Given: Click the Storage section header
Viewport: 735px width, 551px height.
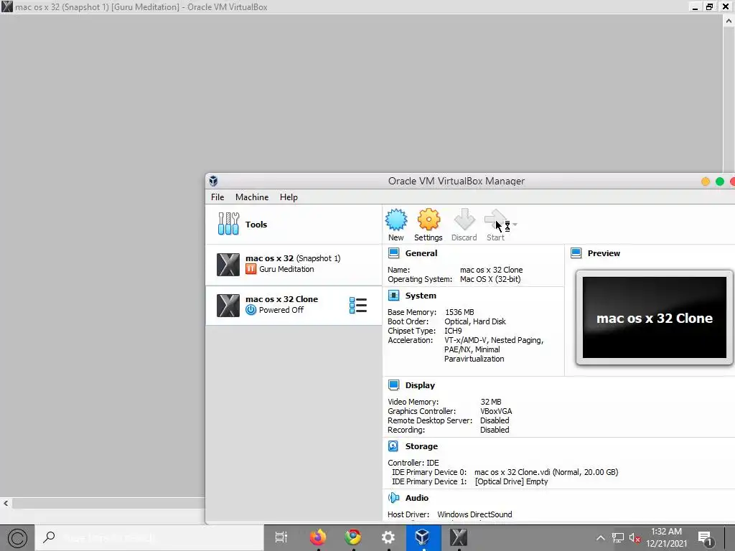Looking at the screenshot, I should click(421, 446).
